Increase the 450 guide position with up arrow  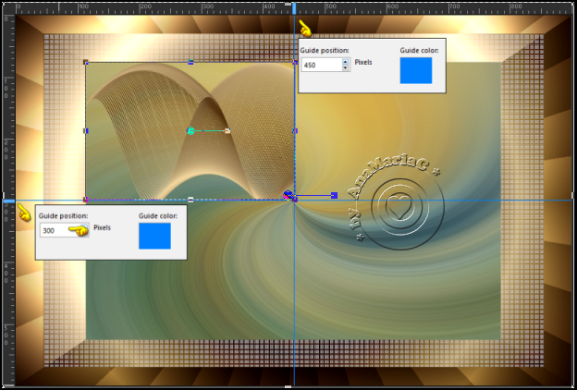pyautogui.click(x=345, y=62)
